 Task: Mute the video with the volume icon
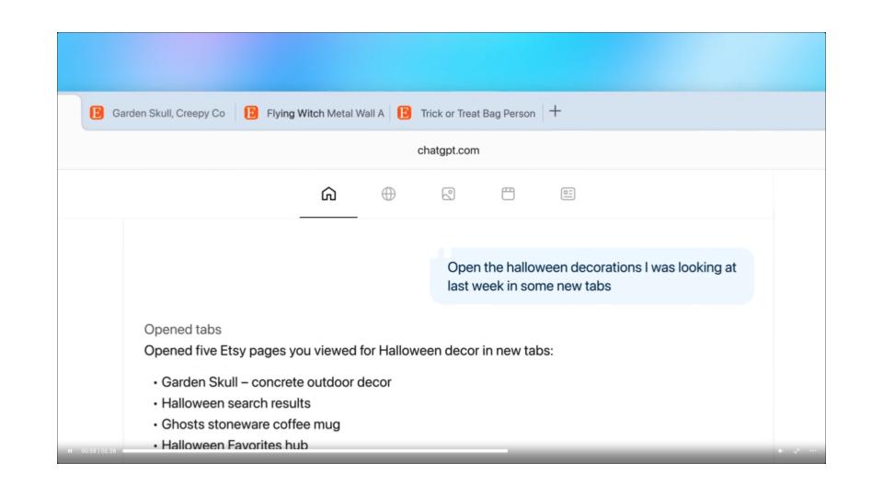(x=781, y=451)
